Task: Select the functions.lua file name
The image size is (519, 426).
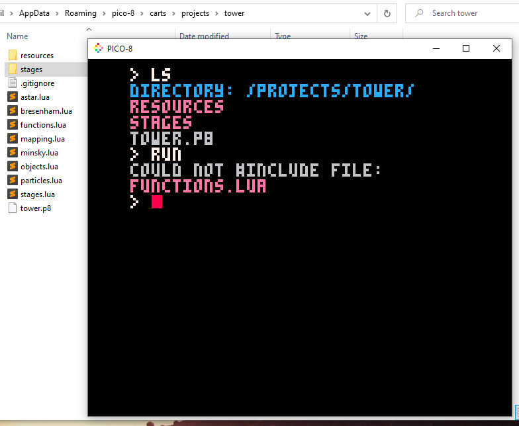Action: (43, 125)
